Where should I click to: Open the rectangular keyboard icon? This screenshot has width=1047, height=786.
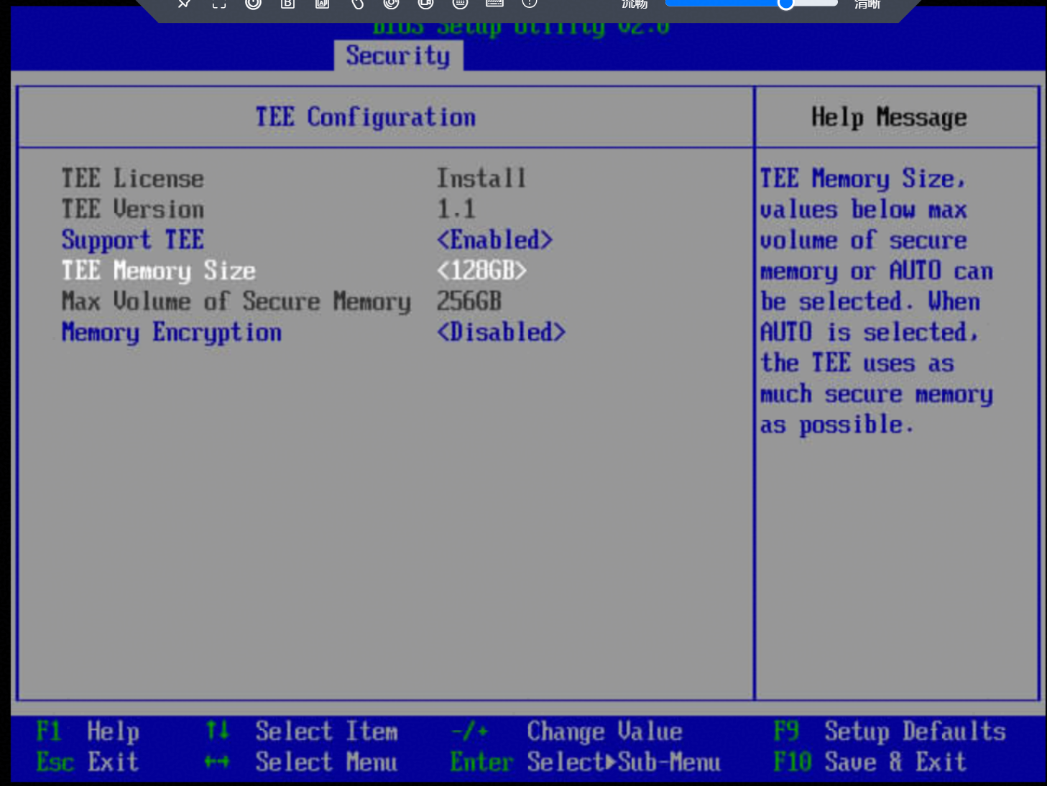[494, 4]
